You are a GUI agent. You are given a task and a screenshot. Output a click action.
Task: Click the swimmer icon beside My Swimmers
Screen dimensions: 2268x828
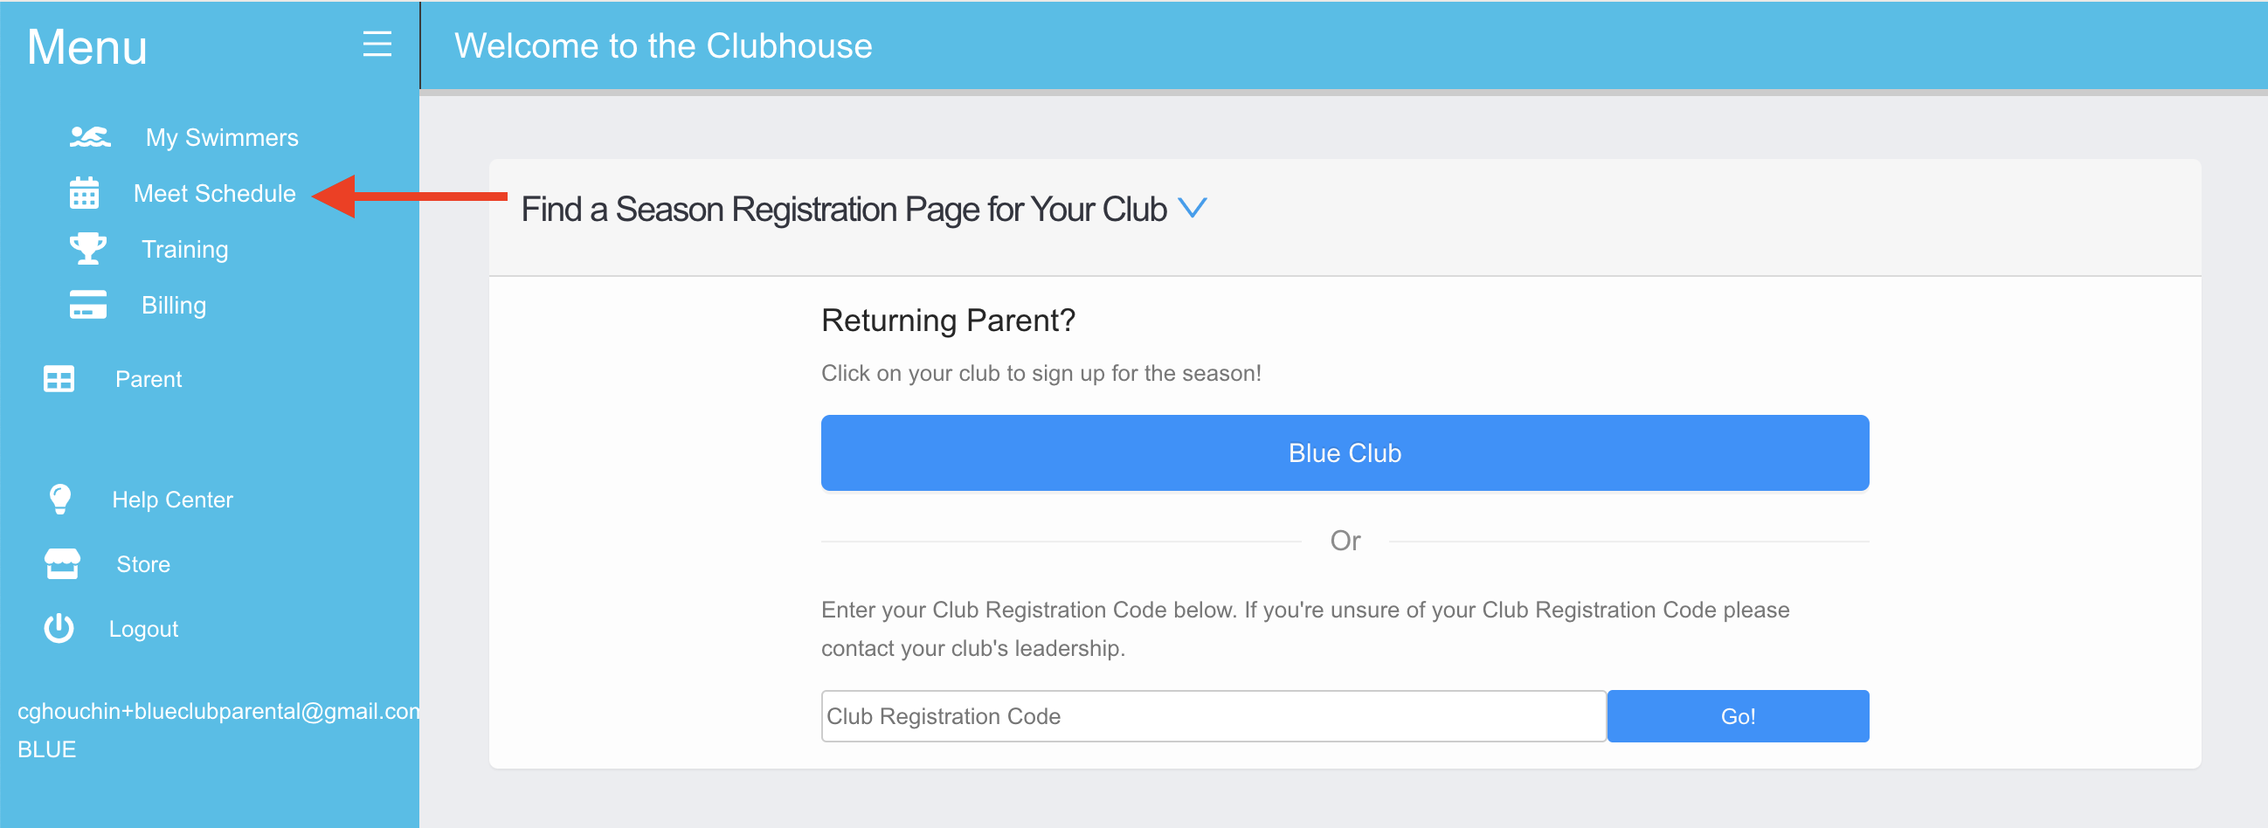click(x=90, y=137)
